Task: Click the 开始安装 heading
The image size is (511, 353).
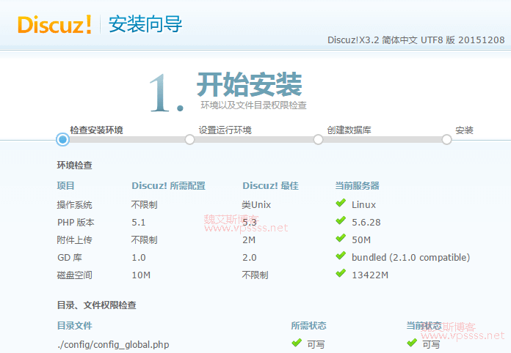Action: click(x=249, y=84)
